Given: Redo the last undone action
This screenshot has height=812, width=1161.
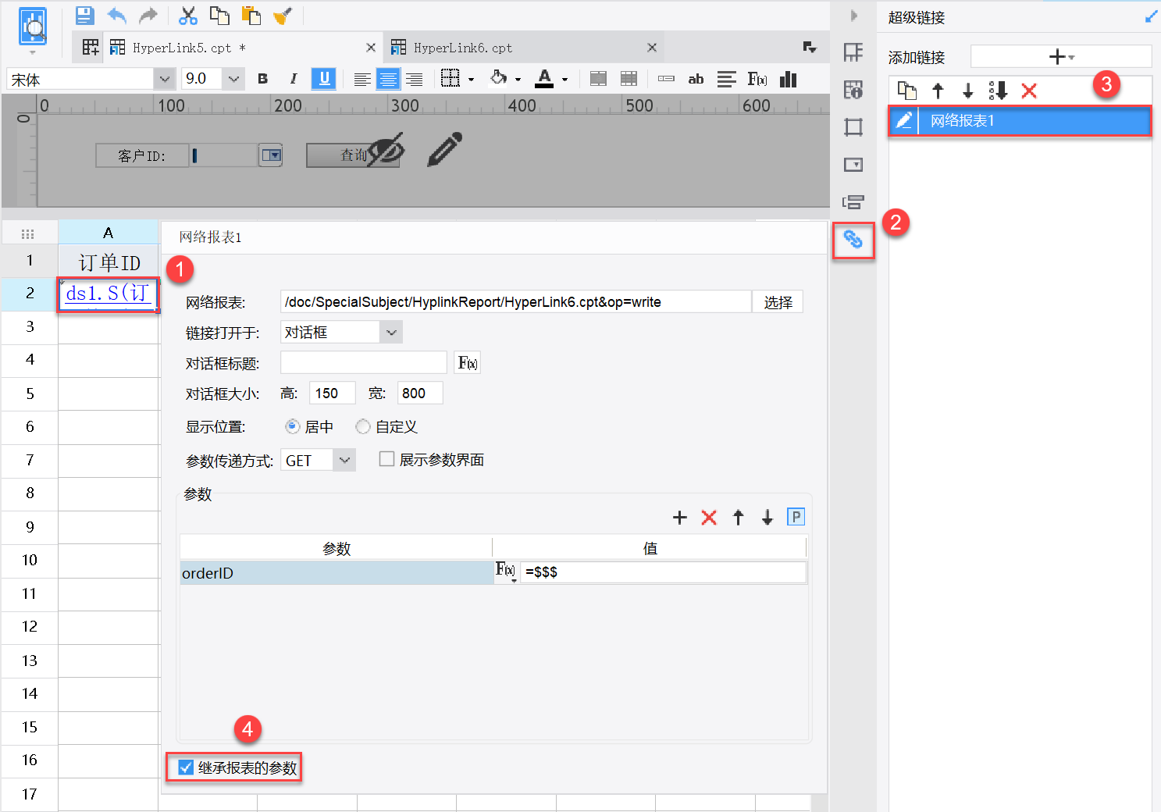Looking at the screenshot, I should point(148,15).
